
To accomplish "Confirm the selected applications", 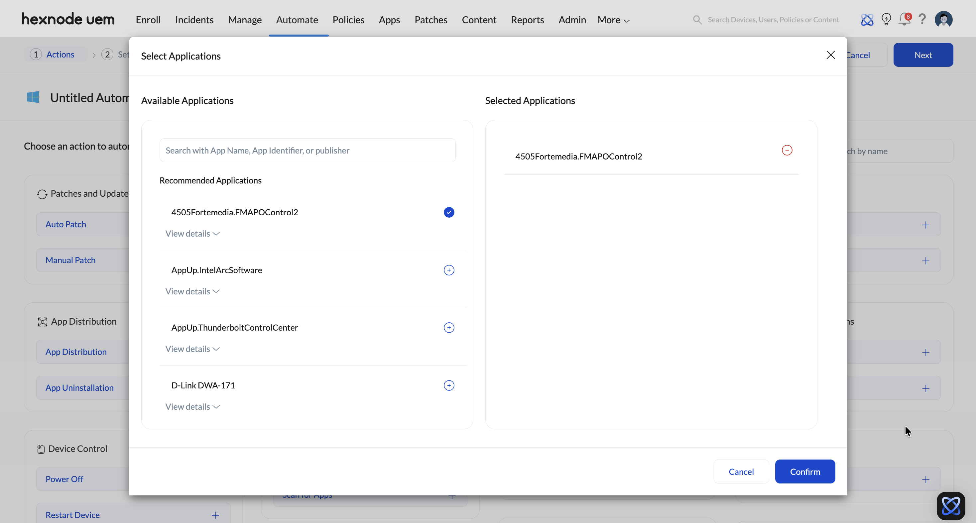I will [x=805, y=471].
